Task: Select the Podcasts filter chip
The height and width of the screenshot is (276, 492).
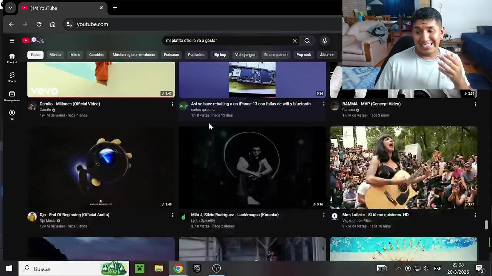Action: click(171, 55)
